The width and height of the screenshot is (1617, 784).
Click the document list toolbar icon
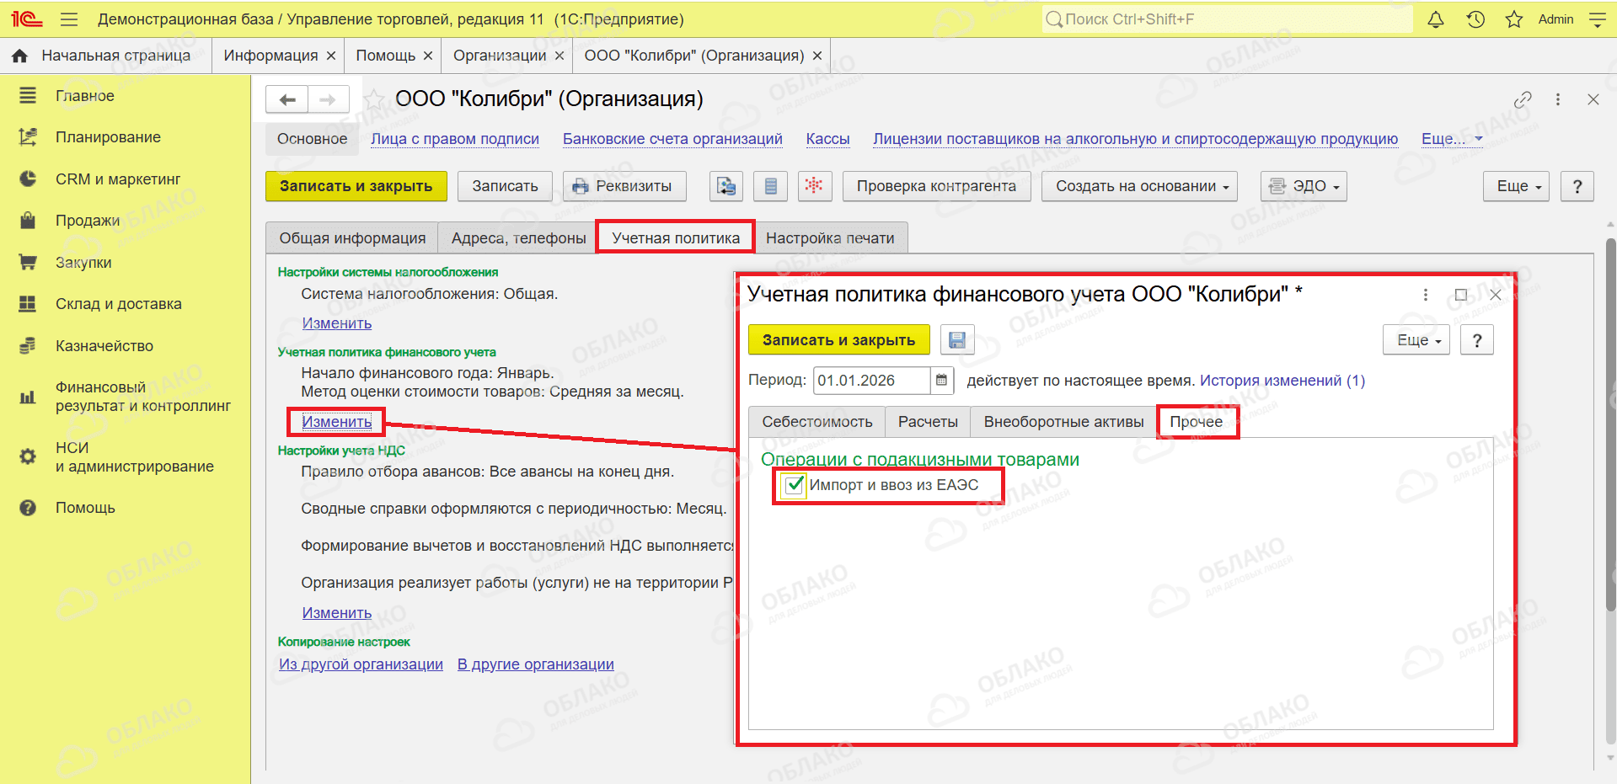[770, 186]
